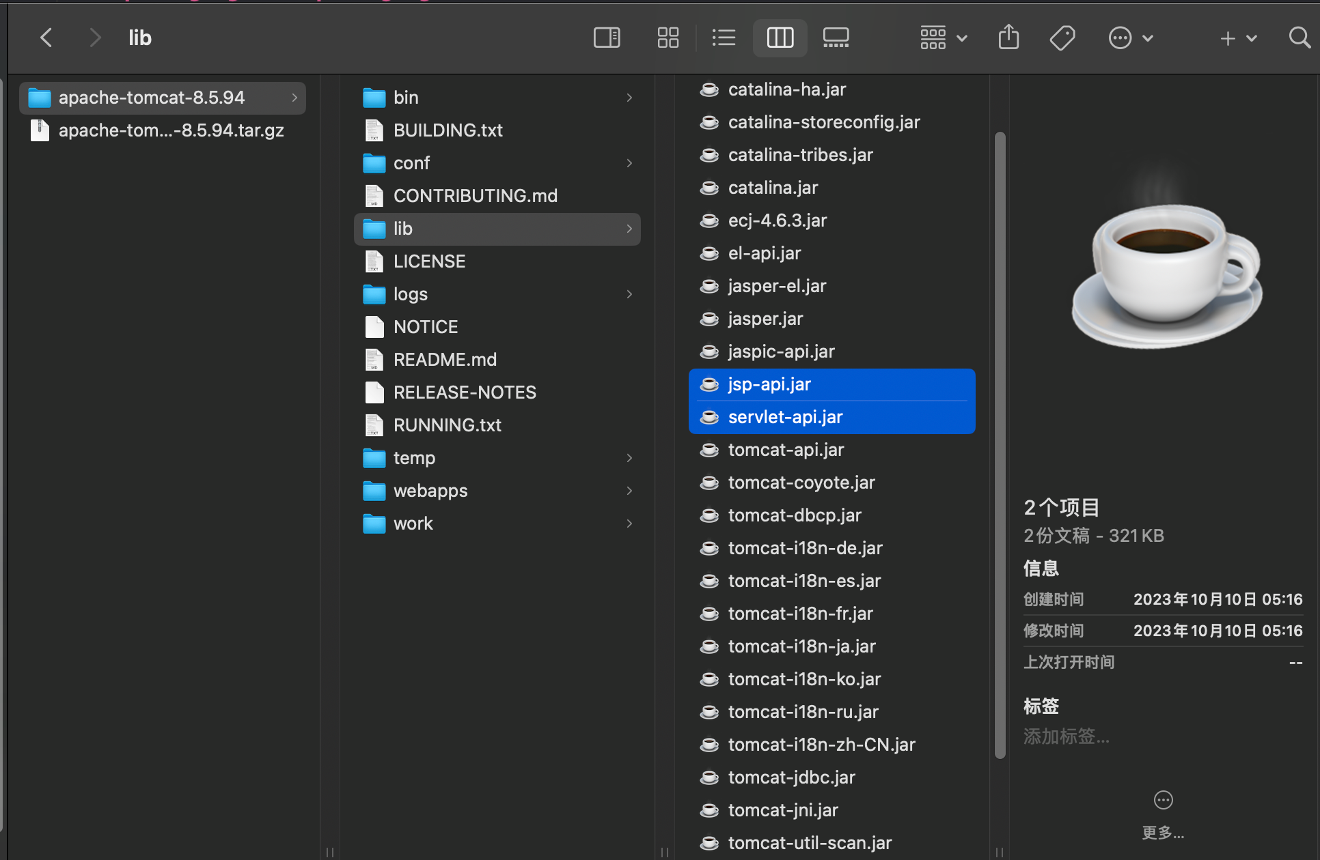Click the Share icon
This screenshot has width=1320, height=860.
(1008, 38)
